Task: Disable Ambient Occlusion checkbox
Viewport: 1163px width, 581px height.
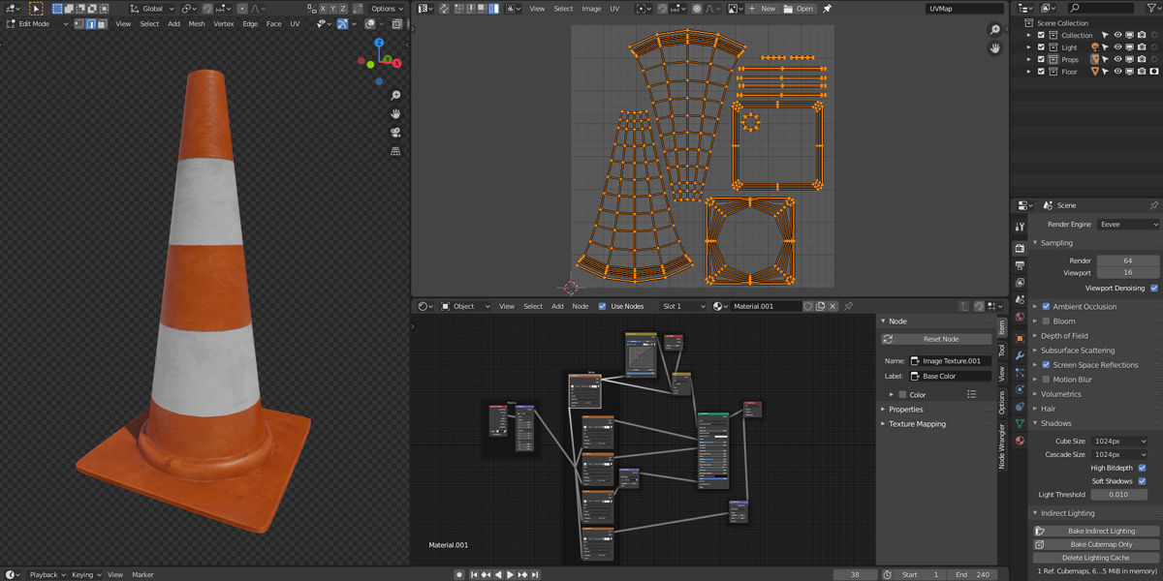Action: coord(1046,307)
